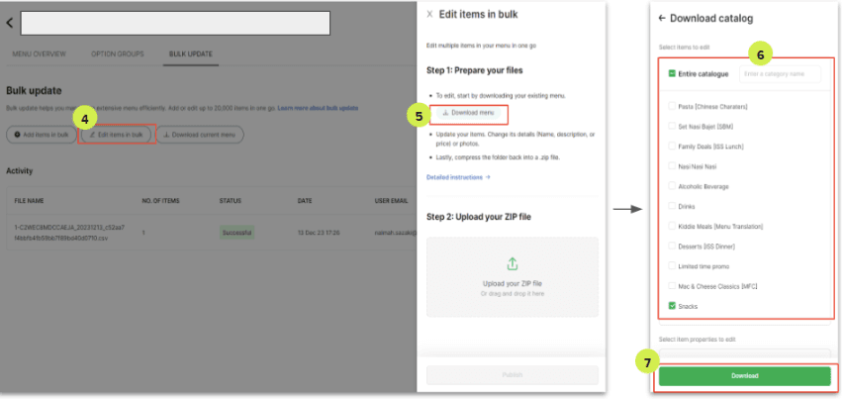Click the back chevron beside title field
The image size is (842, 399).
coord(9,23)
